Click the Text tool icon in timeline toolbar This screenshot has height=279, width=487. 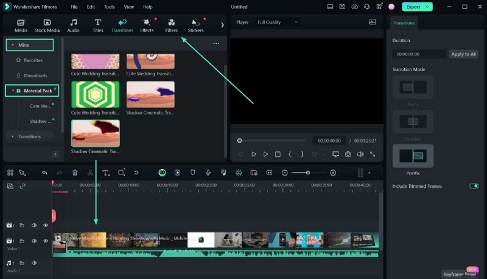[105, 173]
